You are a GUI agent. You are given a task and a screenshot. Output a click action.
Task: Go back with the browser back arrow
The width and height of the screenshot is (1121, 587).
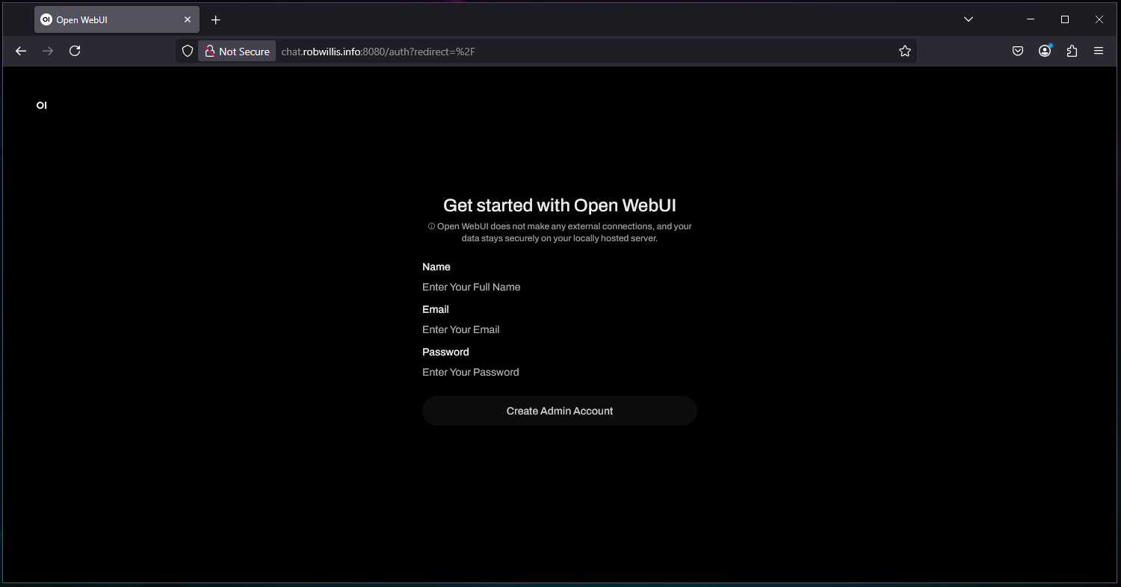21,51
